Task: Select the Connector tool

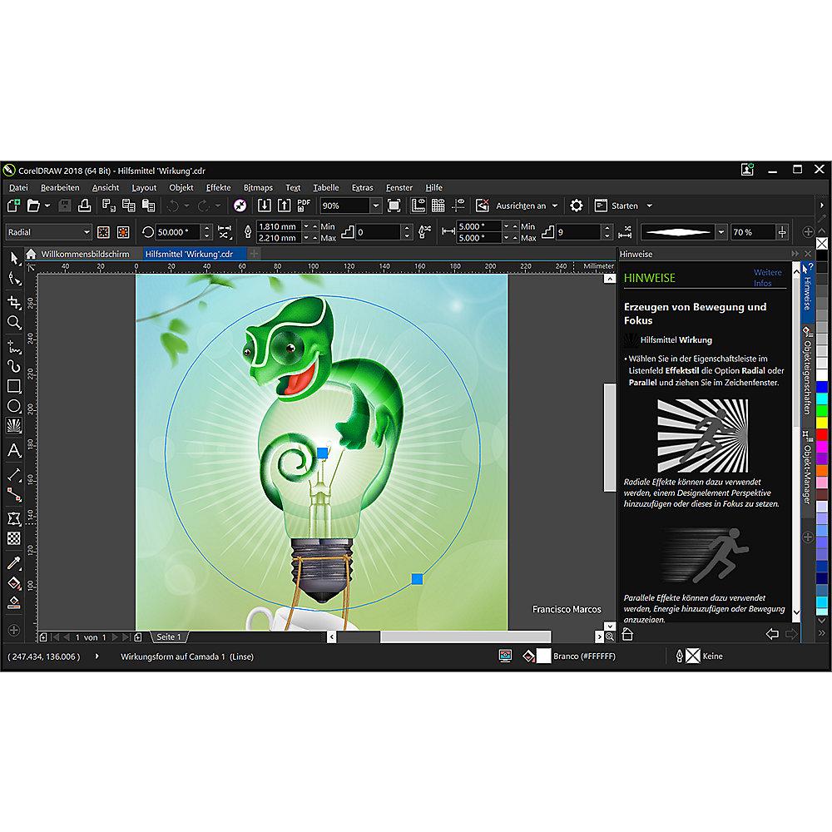Action: 14,495
